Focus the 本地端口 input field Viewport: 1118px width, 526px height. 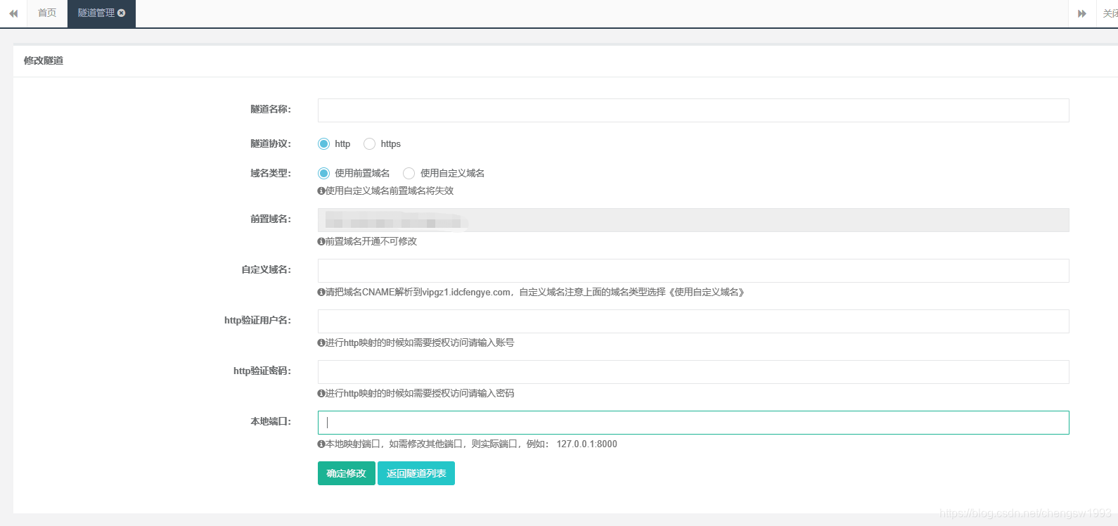(x=693, y=423)
